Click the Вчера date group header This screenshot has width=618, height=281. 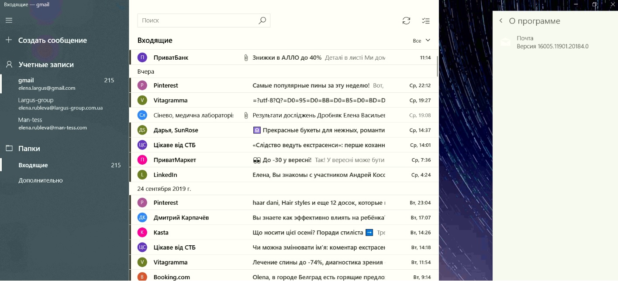click(145, 71)
